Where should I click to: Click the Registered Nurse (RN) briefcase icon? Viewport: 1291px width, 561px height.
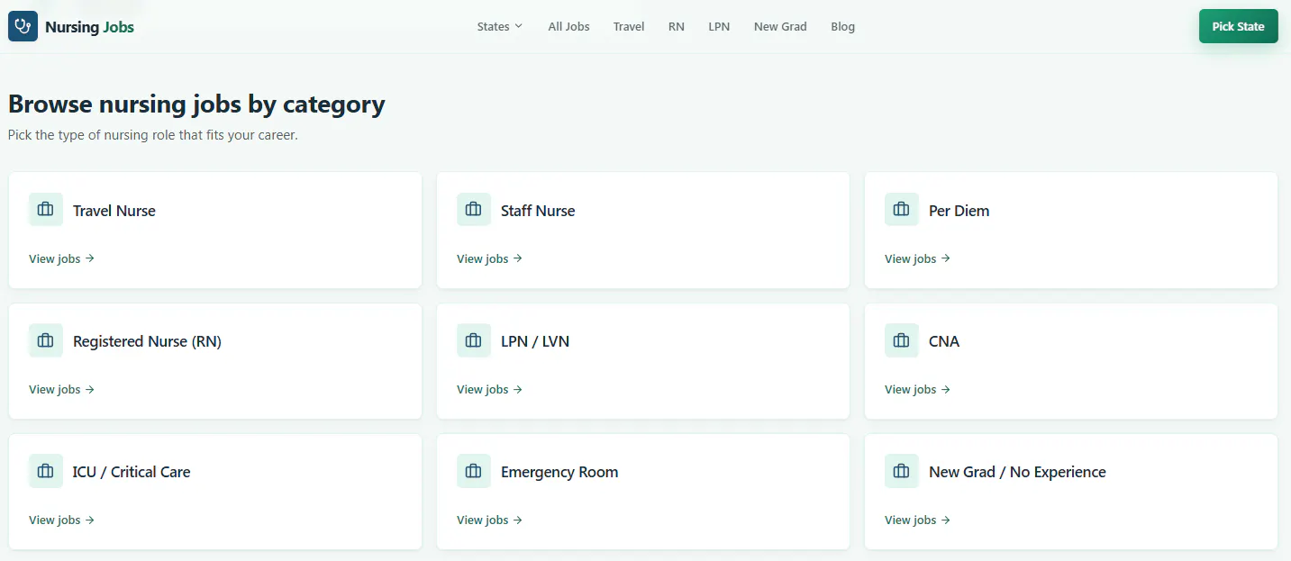tap(46, 340)
